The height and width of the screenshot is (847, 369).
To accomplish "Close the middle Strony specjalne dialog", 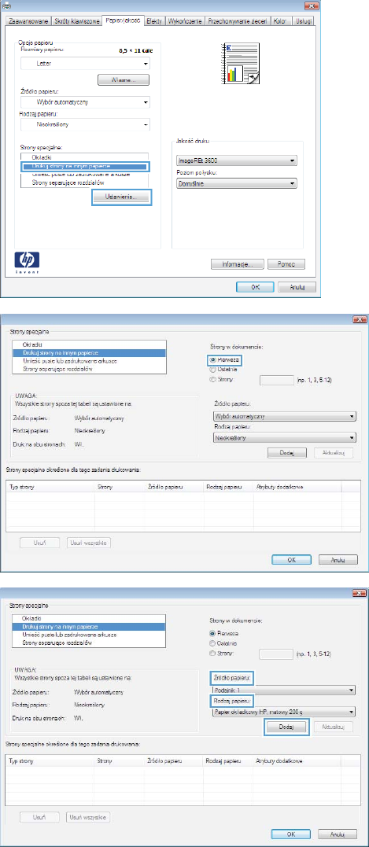I will (x=359, y=320).
